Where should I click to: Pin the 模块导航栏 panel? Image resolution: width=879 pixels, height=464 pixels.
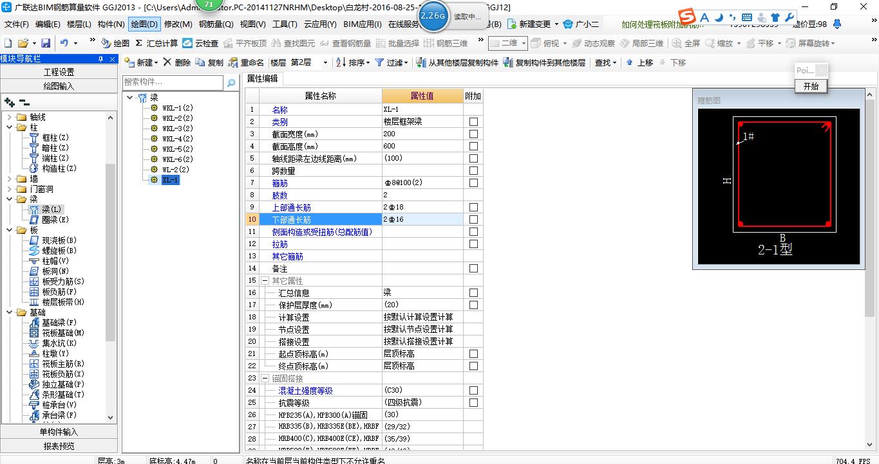(100, 59)
